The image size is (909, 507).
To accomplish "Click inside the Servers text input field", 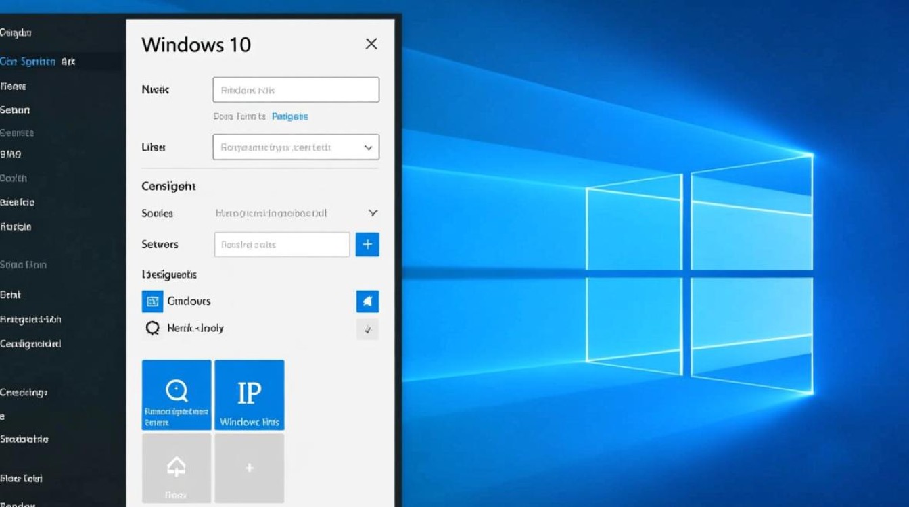I will (x=281, y=244).
